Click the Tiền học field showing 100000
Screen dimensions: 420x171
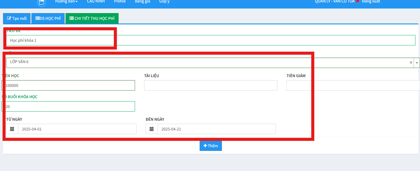tap(69, 85)
